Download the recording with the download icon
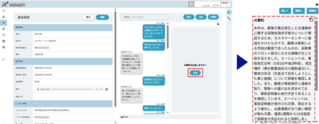 click(x=107, y=89)
